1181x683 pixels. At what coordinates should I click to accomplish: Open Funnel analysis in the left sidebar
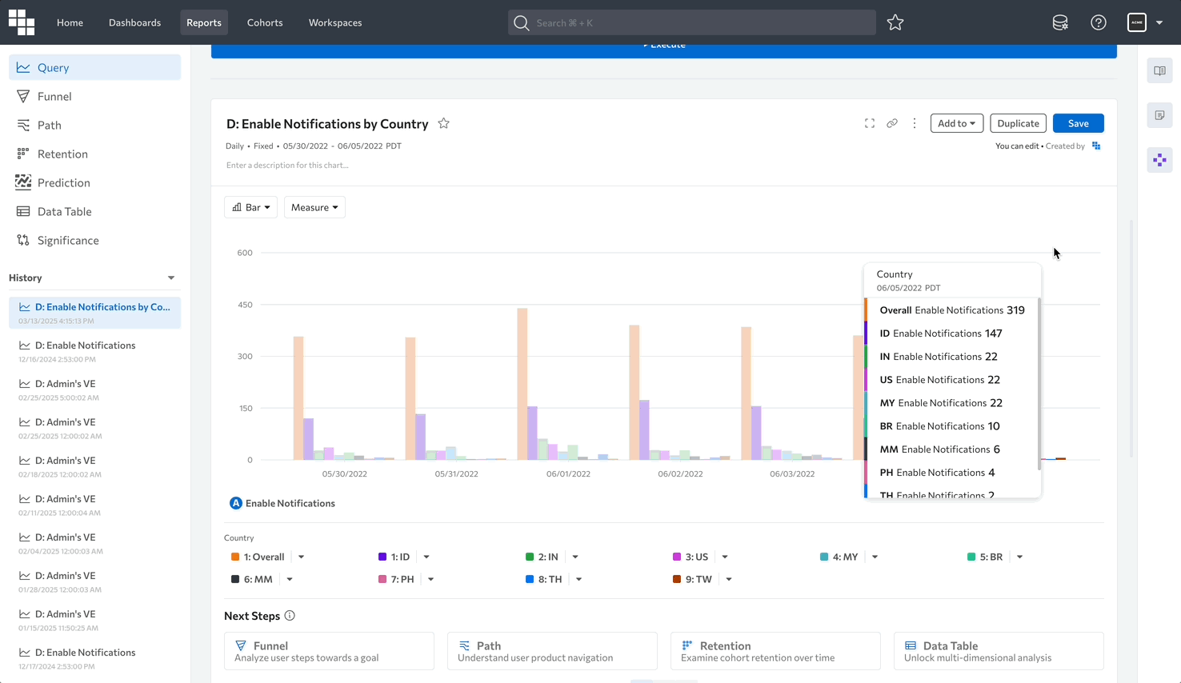[54, 96]
